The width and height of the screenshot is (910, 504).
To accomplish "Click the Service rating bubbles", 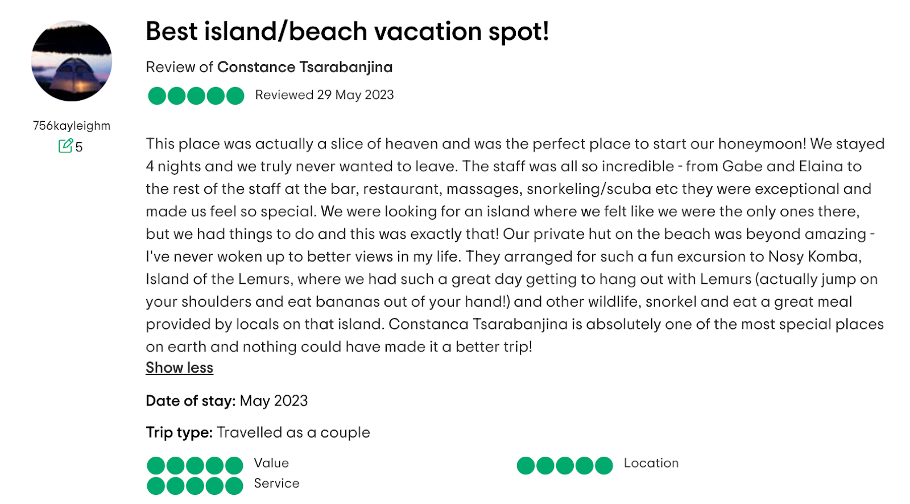I will tap(195, 486).
